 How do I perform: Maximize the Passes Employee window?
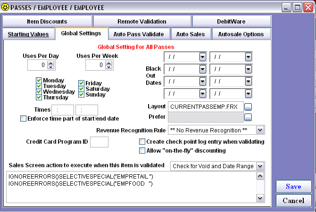pyautogui.click(x=297, y=8)
